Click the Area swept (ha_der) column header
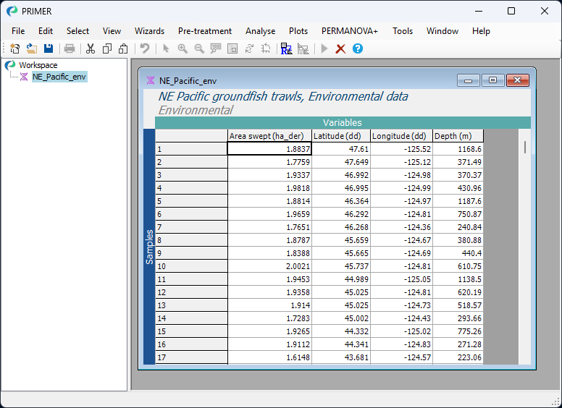 point(269,136)
